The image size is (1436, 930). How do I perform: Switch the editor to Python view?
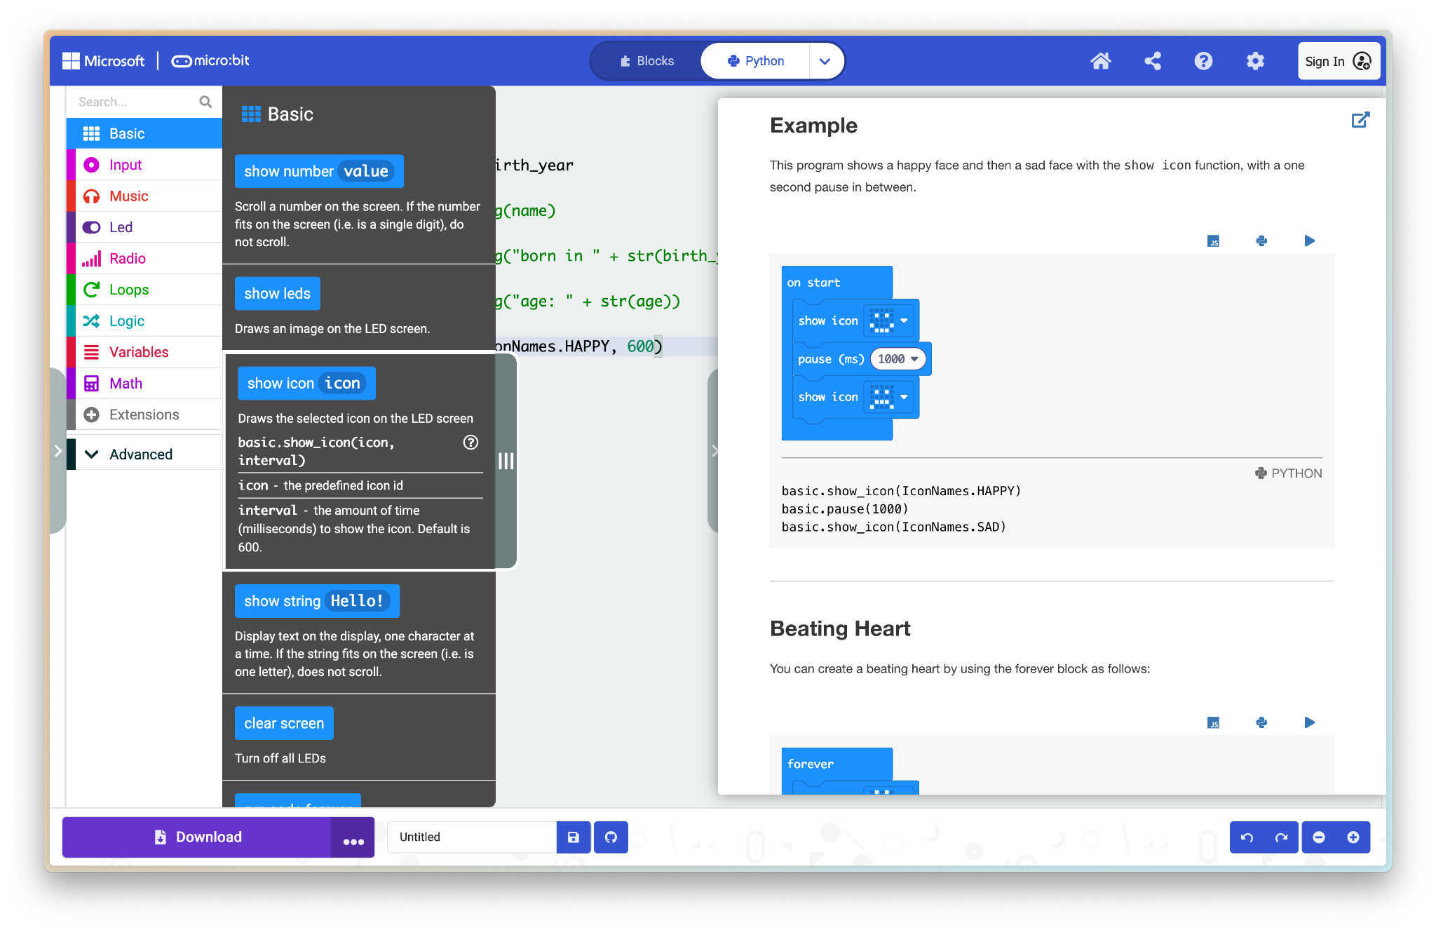tap(755, 61)
